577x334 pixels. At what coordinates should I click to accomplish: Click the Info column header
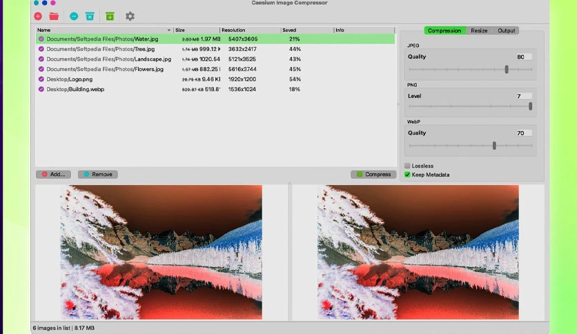[364, 30]
